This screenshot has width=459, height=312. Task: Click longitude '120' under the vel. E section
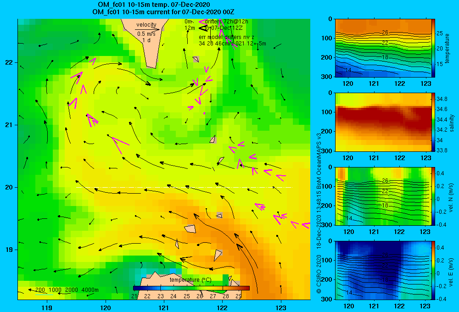click(348, 306)
